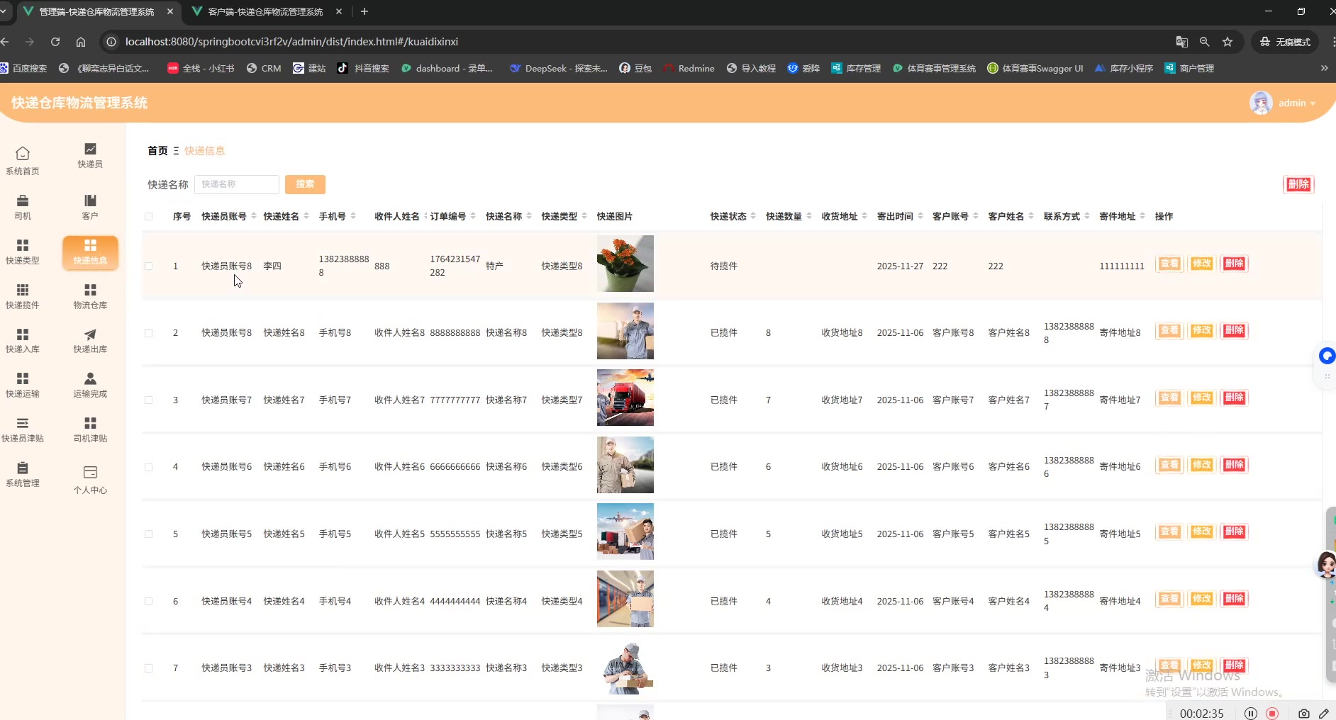Click the orange 搜索 button

(305, 184)
